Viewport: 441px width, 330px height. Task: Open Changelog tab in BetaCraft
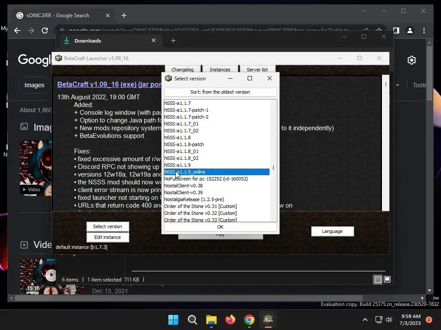(182, 69)
